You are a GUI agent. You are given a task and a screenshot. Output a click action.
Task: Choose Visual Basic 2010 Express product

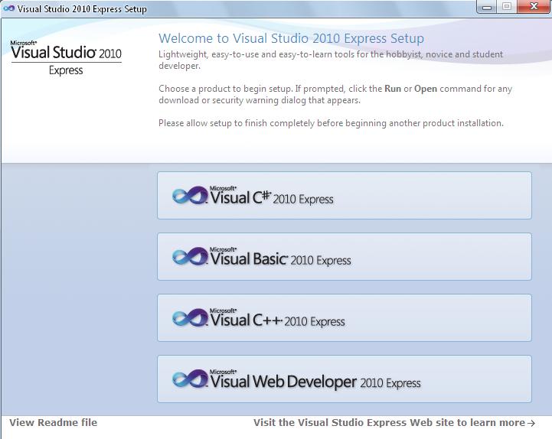345,257
